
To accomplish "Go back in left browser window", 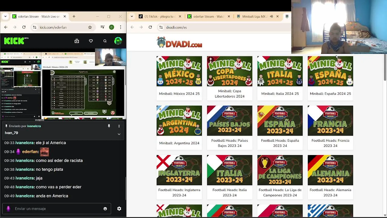I will pos(6,27).
